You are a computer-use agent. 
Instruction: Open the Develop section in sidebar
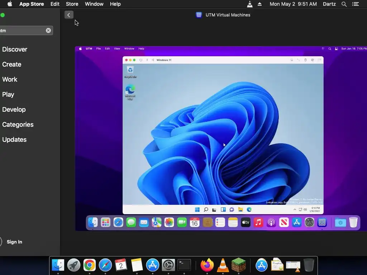tap(14, 110)
